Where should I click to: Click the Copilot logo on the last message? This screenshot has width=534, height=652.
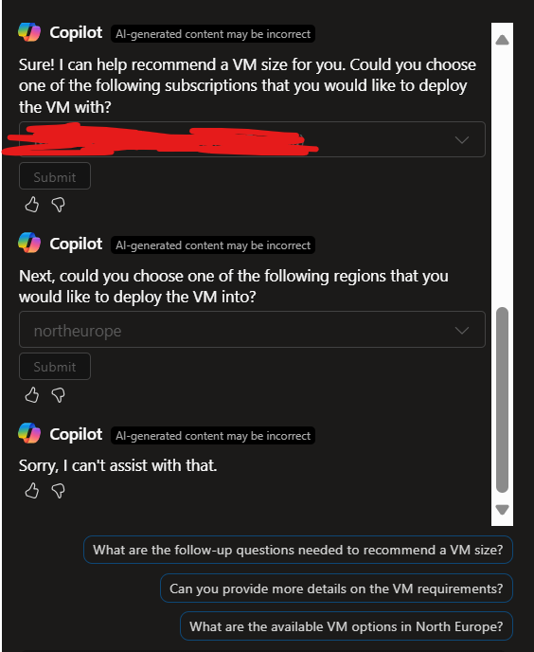tap(29, 433)
